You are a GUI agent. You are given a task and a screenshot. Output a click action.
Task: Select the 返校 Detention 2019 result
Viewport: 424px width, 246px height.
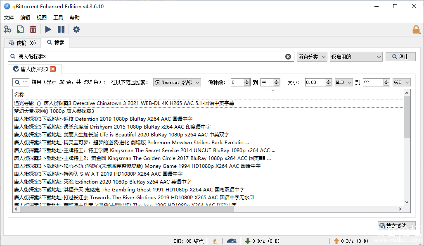(208, 119)
